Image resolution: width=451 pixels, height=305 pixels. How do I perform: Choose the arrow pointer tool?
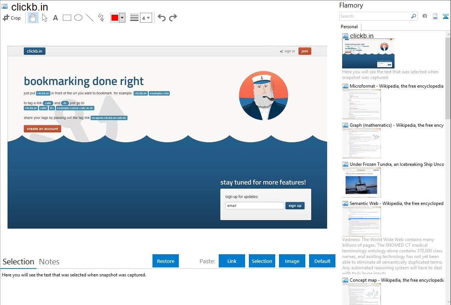pyautogui.click(x=44, y=18)
